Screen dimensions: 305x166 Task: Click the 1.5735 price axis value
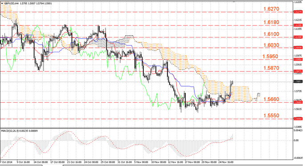(298, 91)
